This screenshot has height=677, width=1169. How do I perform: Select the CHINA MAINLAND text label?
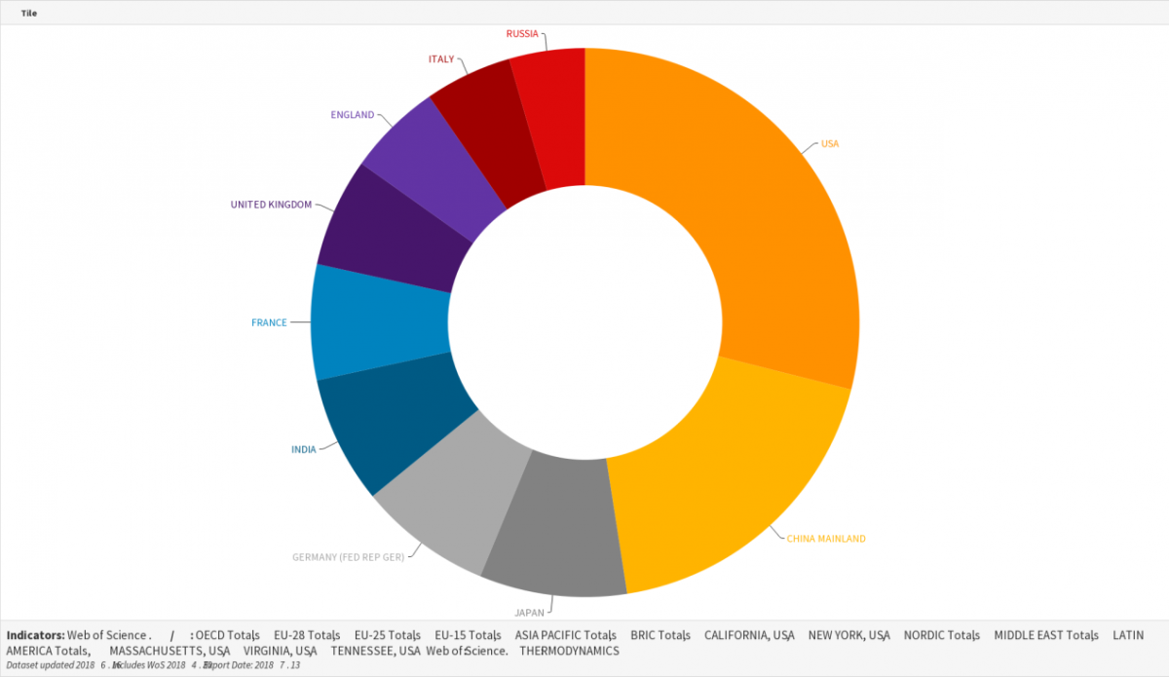[x=826, y=538]
